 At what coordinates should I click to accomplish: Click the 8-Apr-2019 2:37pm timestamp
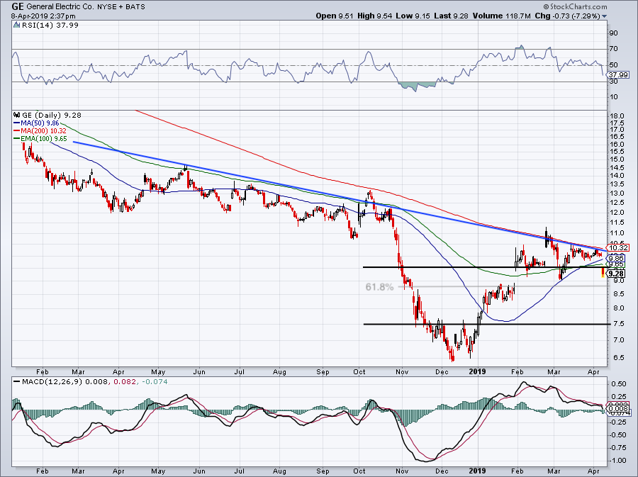tap(43, 16)
